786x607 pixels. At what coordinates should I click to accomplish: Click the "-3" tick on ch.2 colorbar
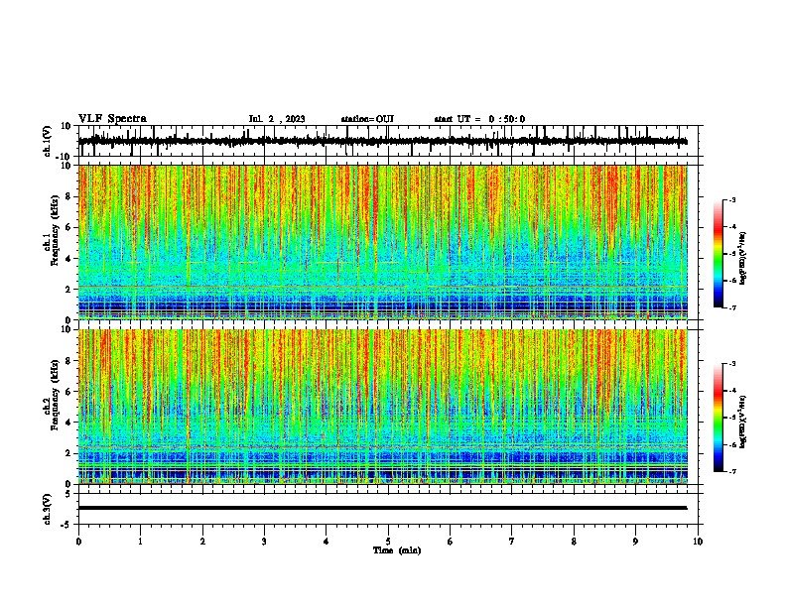[732, 364]
